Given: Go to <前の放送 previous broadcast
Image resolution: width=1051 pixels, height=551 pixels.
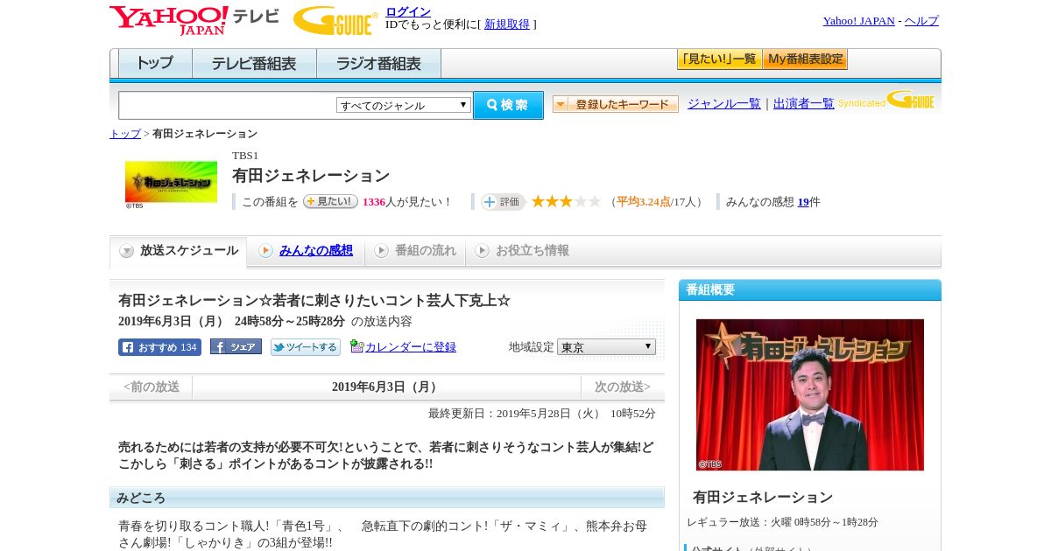Looking at the screenshot, I should tap(152, 387).
